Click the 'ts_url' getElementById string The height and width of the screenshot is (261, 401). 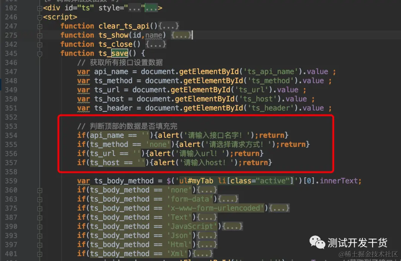click(x=252, y=90)
